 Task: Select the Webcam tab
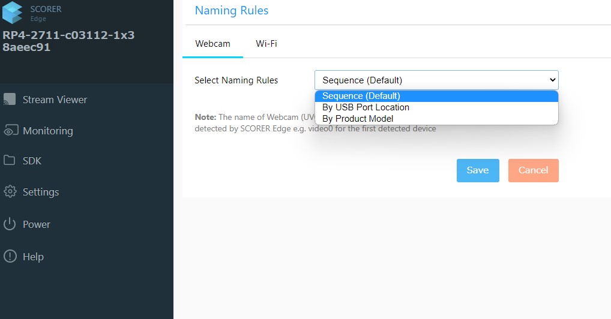[212, 44]
